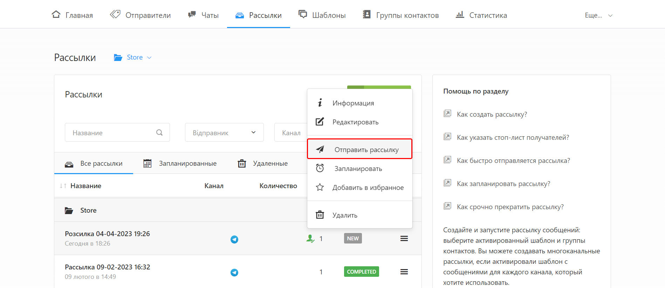Click the external link icon for Как создать рассылку
Image resolution: width=665 pixels, height=288 pixels.
coord(447,114)
